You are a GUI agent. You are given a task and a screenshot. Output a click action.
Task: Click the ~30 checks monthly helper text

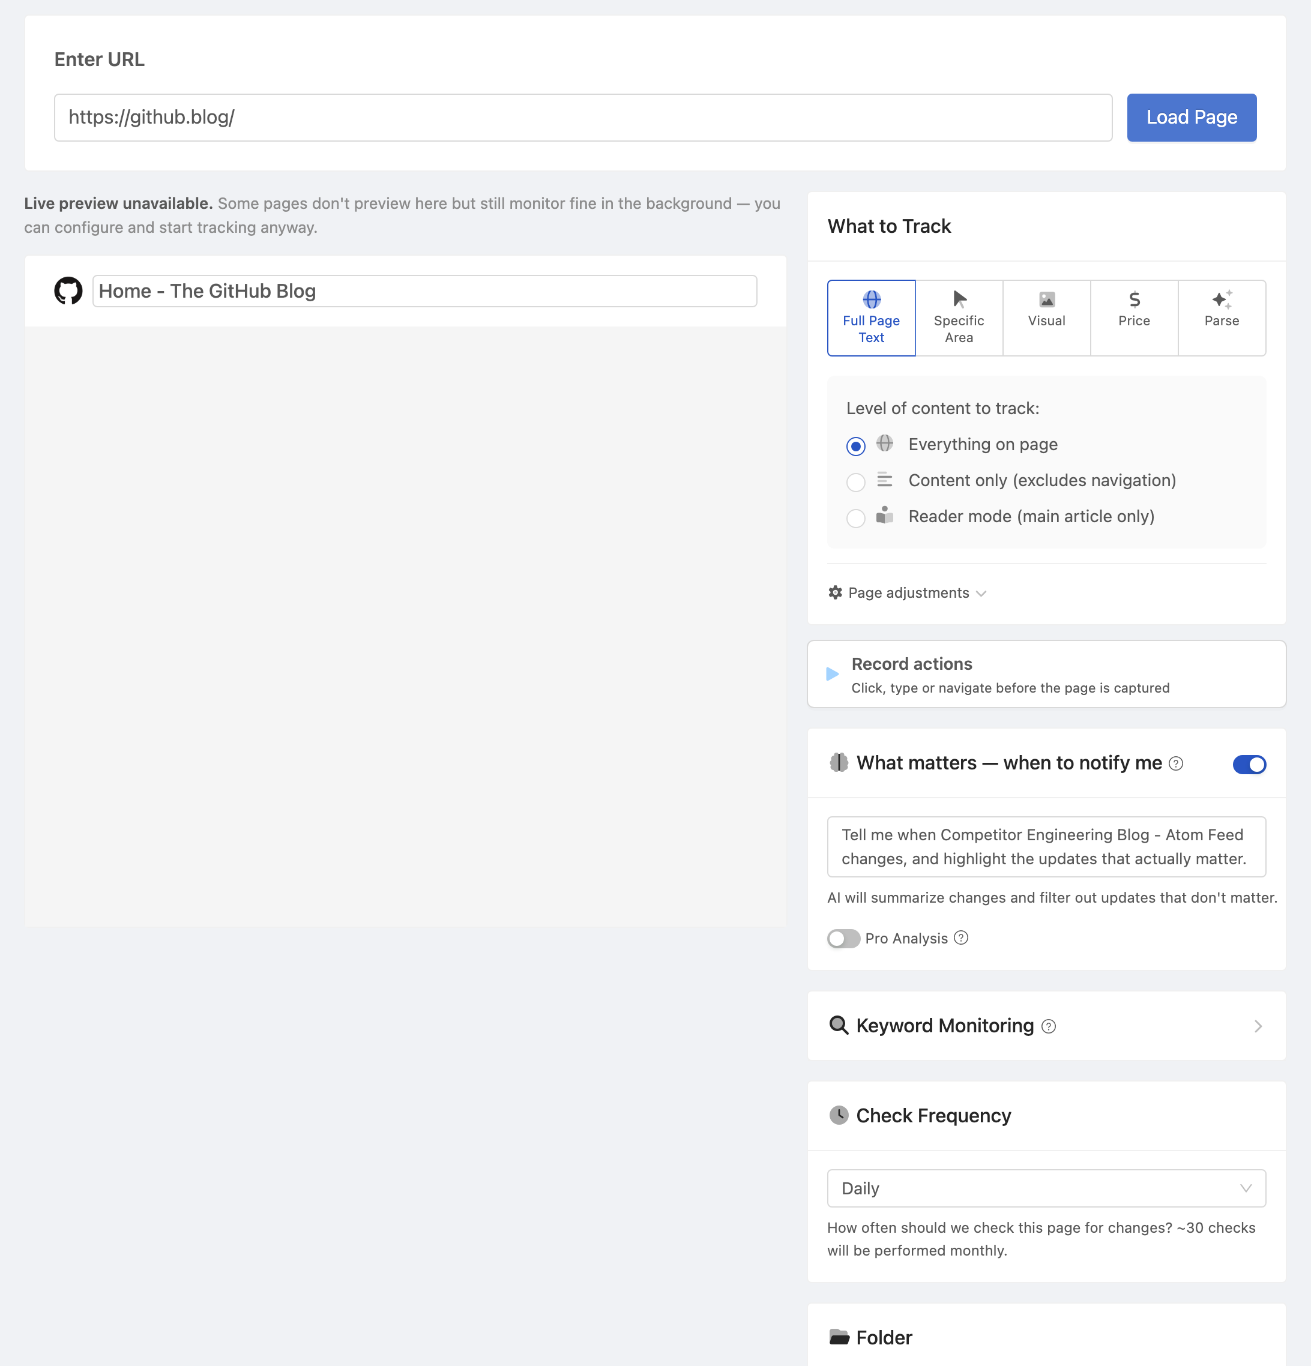coord(1041,1239)
